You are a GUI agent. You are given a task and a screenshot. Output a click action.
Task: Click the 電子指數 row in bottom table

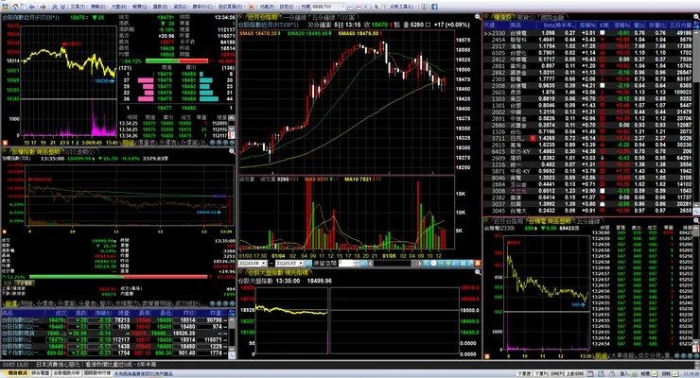pyautogui.click(x=114, y=352)
